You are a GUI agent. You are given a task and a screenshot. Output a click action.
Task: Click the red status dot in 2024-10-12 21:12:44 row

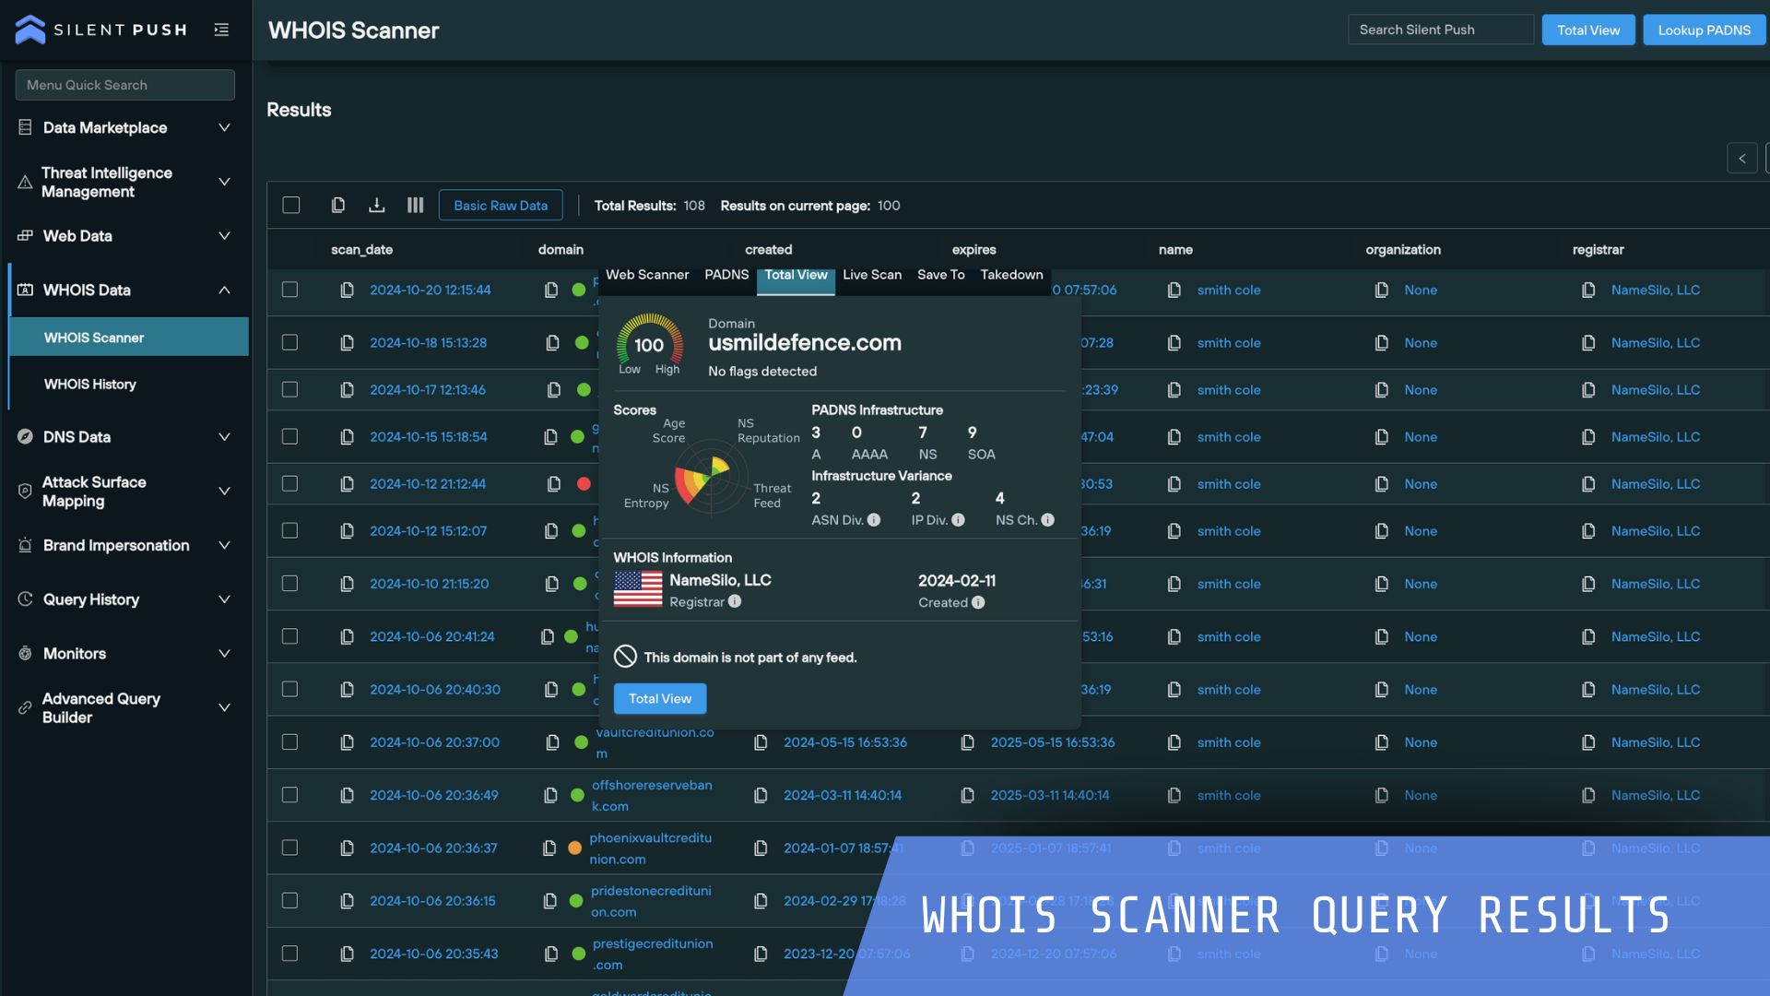[x=584, y=483]
